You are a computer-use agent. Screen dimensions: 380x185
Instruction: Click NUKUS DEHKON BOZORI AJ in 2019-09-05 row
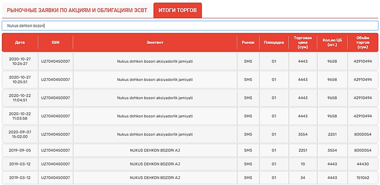tap(155, 150)
